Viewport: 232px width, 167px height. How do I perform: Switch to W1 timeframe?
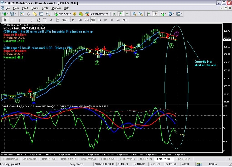point(118,20)
